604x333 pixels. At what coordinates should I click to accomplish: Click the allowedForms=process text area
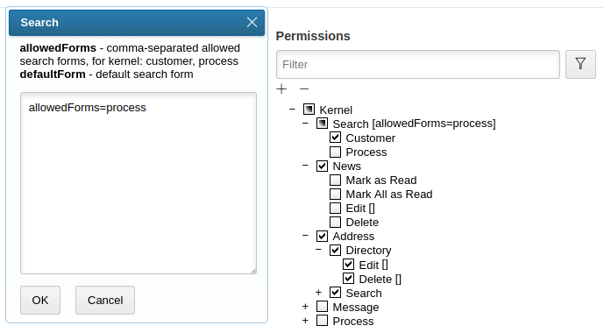(x=139, y=183)
